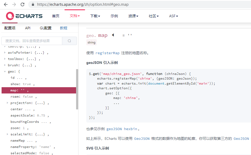This screenshot has width=251, height=155.
Task: Click the ECharts logo
Action: (24, 16)
